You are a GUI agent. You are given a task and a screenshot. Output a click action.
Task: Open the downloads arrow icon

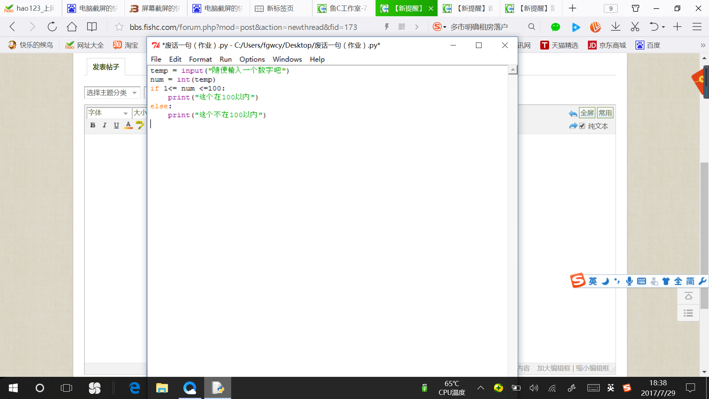point(615,27)
